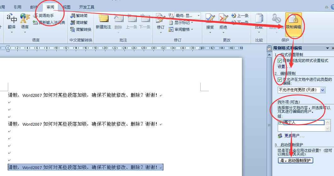
Task: Click the 1. 格式设置限制 heading
Action: coord(289,54)
